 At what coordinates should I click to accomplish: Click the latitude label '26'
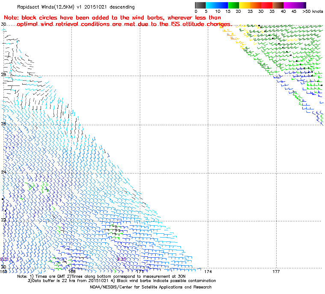click(x=3, y=123)
